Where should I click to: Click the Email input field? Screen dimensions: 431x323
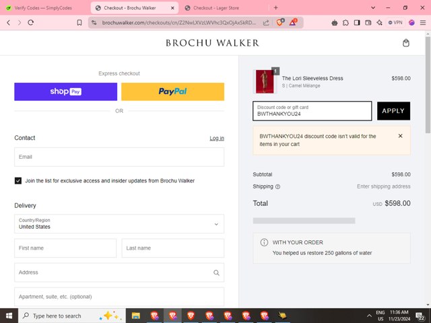coord(119,157)
